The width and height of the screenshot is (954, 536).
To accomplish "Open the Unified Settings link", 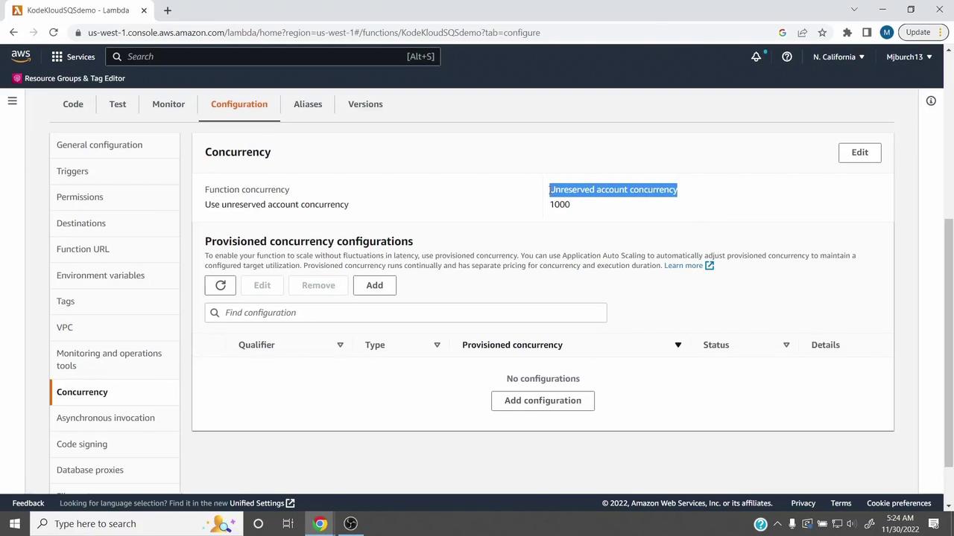I will 262,503.
